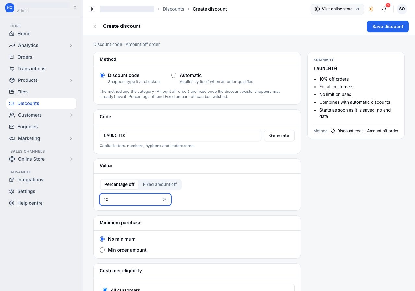Generate a random discount code
The image size is (415, 291).
tap(279, 135)
